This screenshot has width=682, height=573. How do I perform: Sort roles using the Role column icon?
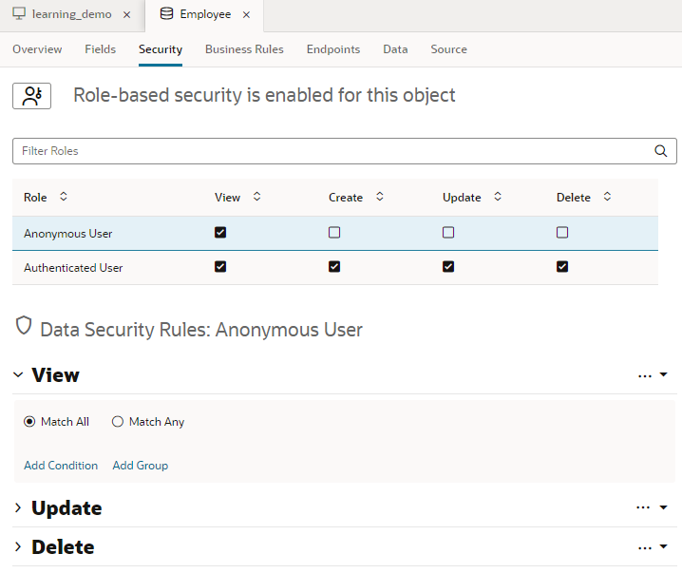click(x=64, y=197)
